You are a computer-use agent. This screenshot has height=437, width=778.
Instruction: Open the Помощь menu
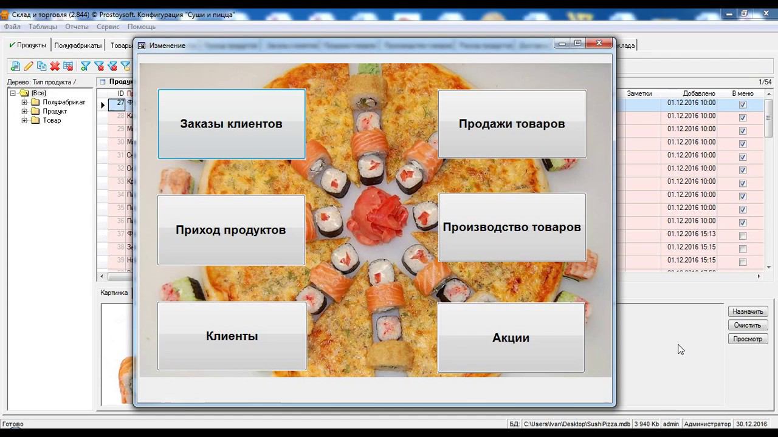coord(142,27)
